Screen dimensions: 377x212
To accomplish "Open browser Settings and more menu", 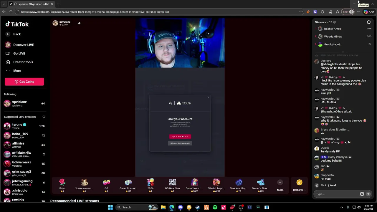I will tap(358, 12).
